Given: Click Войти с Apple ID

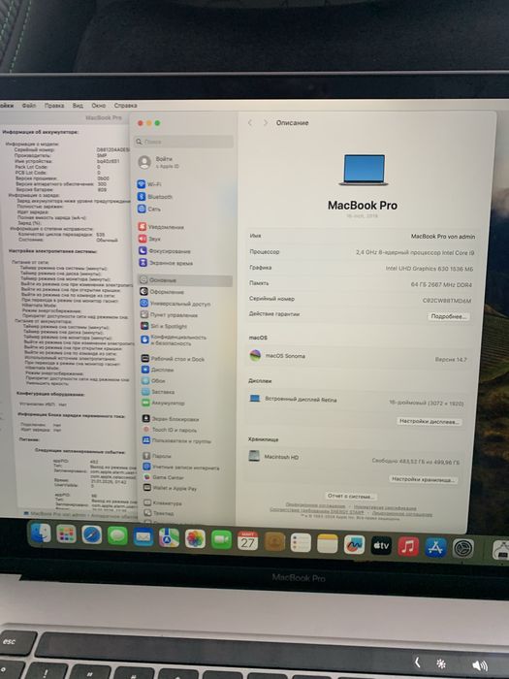Looking at the screenshot, I should tap(159, 162).
